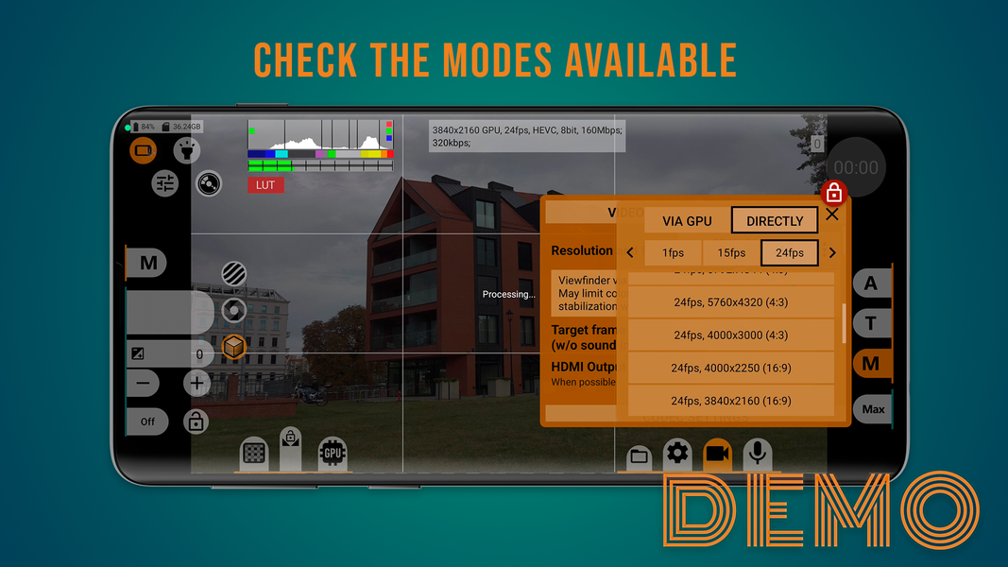
Task: Tap the resolution list scrollbar
Action: 844,323
